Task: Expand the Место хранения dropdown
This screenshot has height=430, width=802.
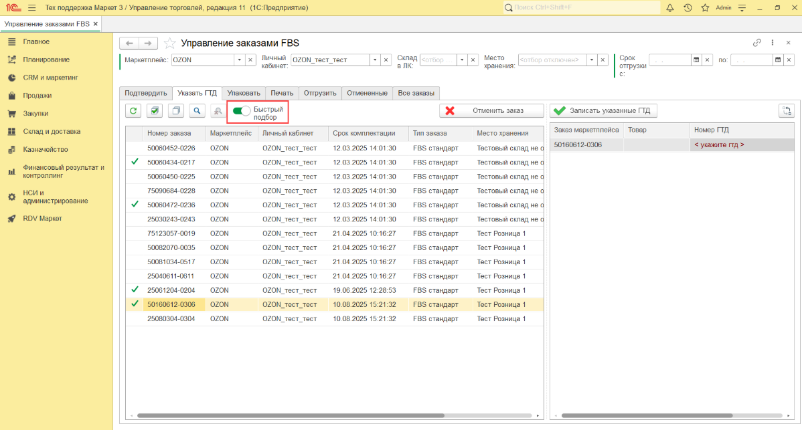Action: coord(592,60)
